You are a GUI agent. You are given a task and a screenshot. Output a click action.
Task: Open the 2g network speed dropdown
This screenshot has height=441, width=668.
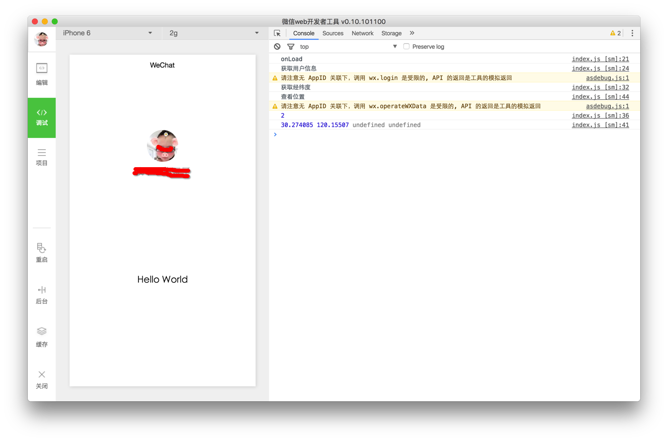pyautogui.click(x=214, y=33)
